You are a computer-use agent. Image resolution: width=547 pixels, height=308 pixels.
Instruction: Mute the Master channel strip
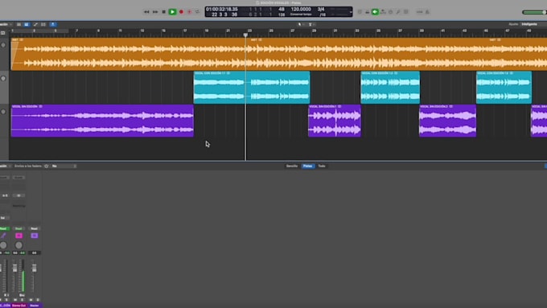tap(31, 300)
